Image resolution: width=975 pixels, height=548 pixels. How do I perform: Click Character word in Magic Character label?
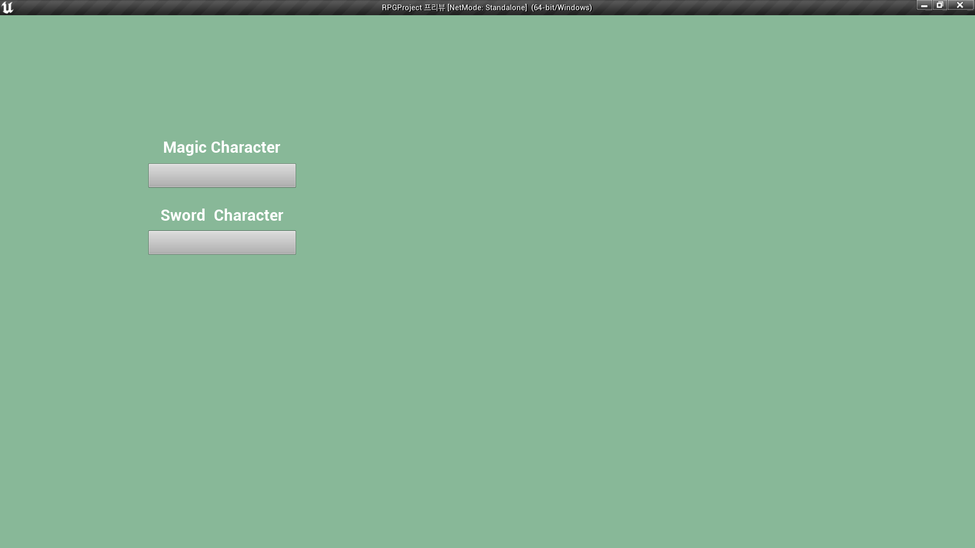tap(245, 147)
